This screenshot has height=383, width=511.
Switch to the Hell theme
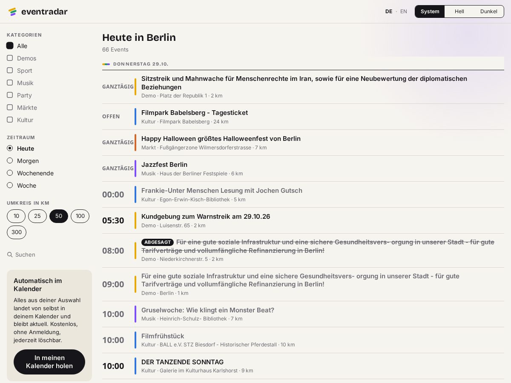pyautogui.click(x=459, y=11)
